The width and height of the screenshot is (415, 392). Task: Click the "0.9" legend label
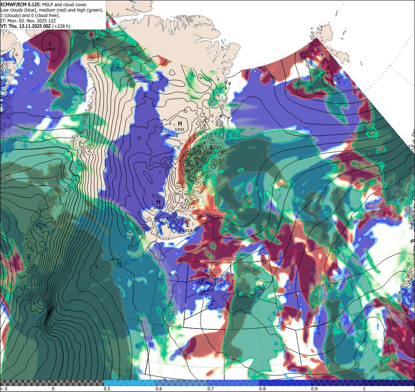tap(315, 389)
